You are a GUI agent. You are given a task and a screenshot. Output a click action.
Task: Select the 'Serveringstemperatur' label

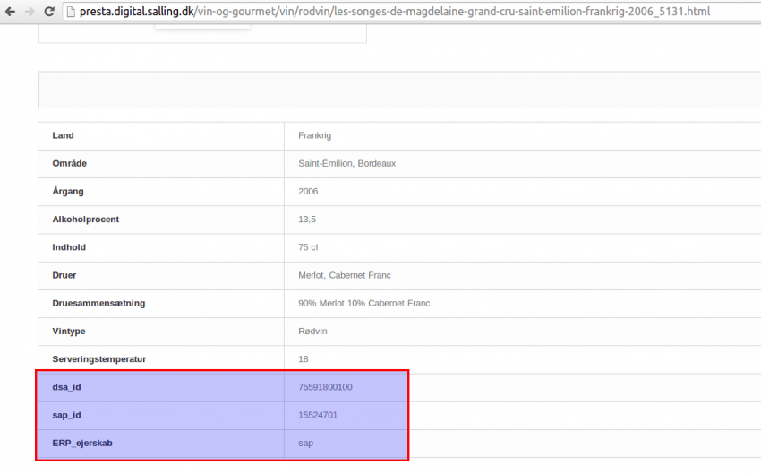point(99,359)
